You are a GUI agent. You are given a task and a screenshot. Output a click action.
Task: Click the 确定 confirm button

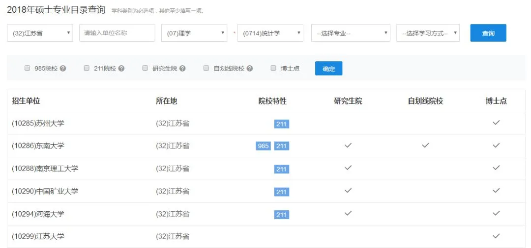[x=328, y=69]
